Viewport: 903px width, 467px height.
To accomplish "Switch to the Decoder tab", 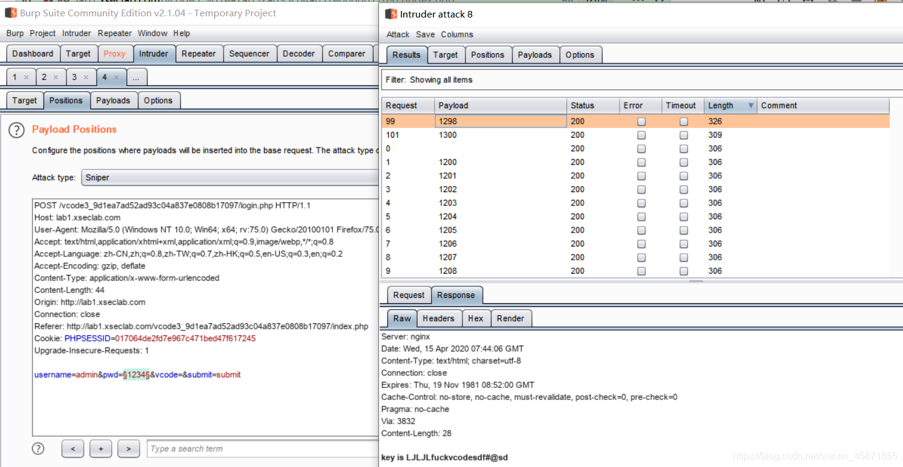I will 299,54.
